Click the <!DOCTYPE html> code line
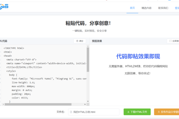 coord(14,48)
